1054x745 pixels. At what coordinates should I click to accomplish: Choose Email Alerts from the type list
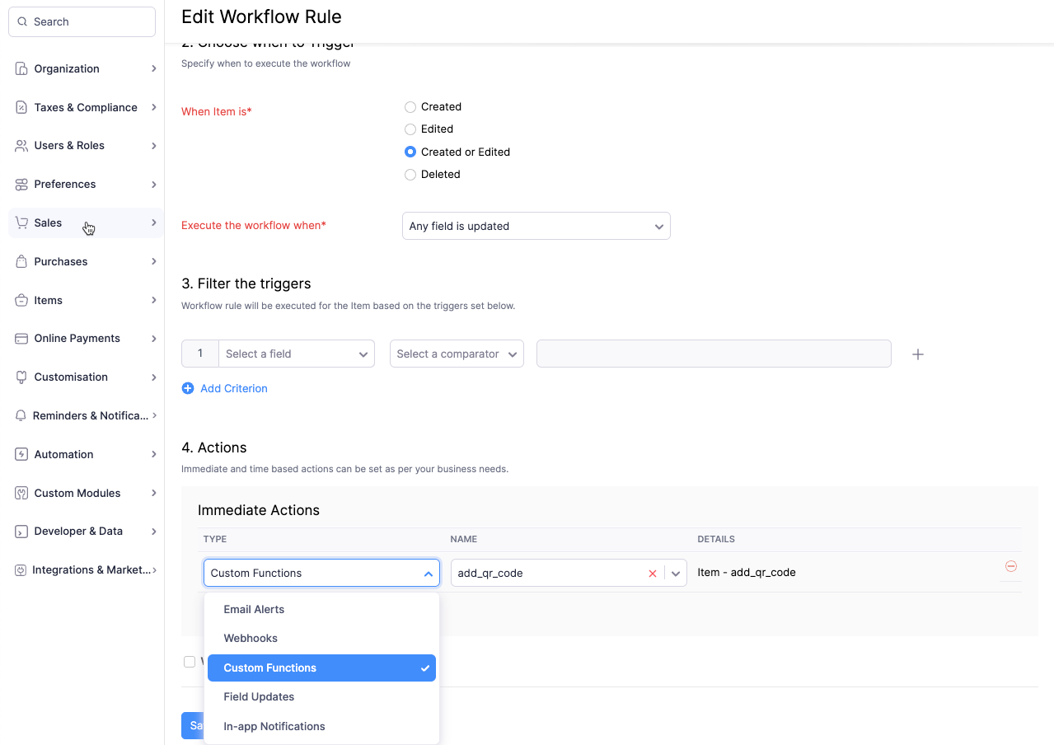[254, 609]
